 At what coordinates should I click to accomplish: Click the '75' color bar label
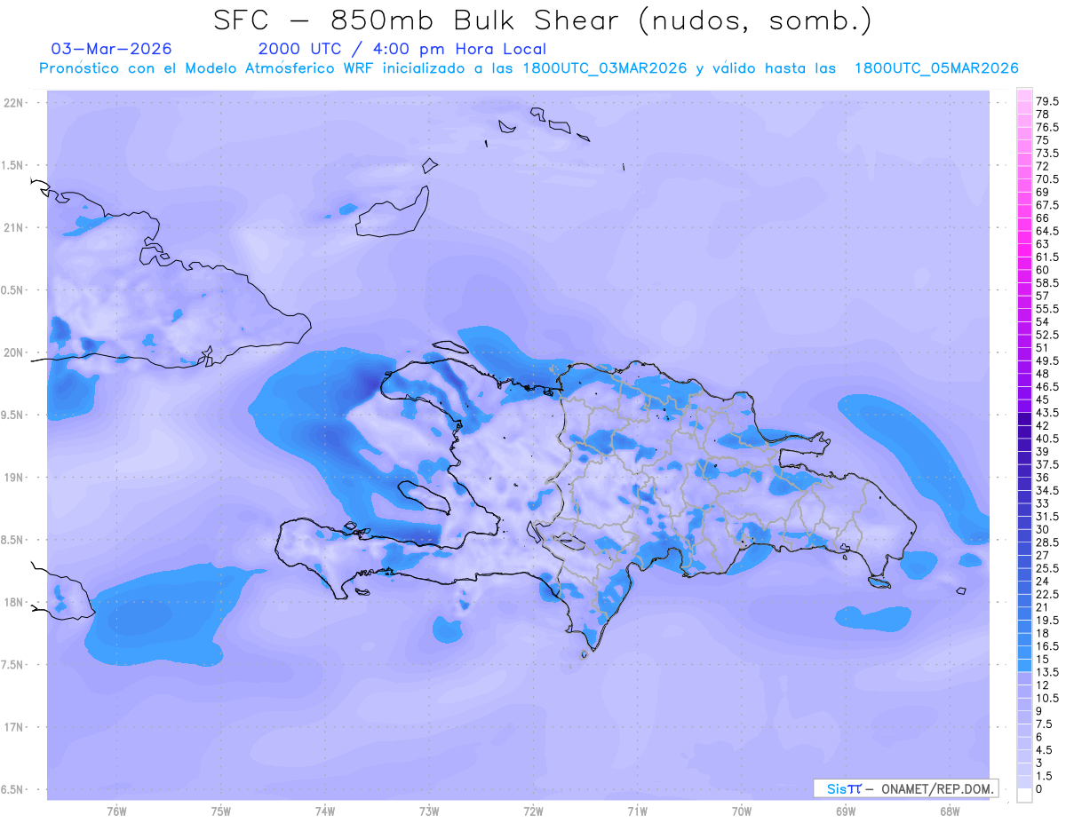click(x=1043, y=140)
